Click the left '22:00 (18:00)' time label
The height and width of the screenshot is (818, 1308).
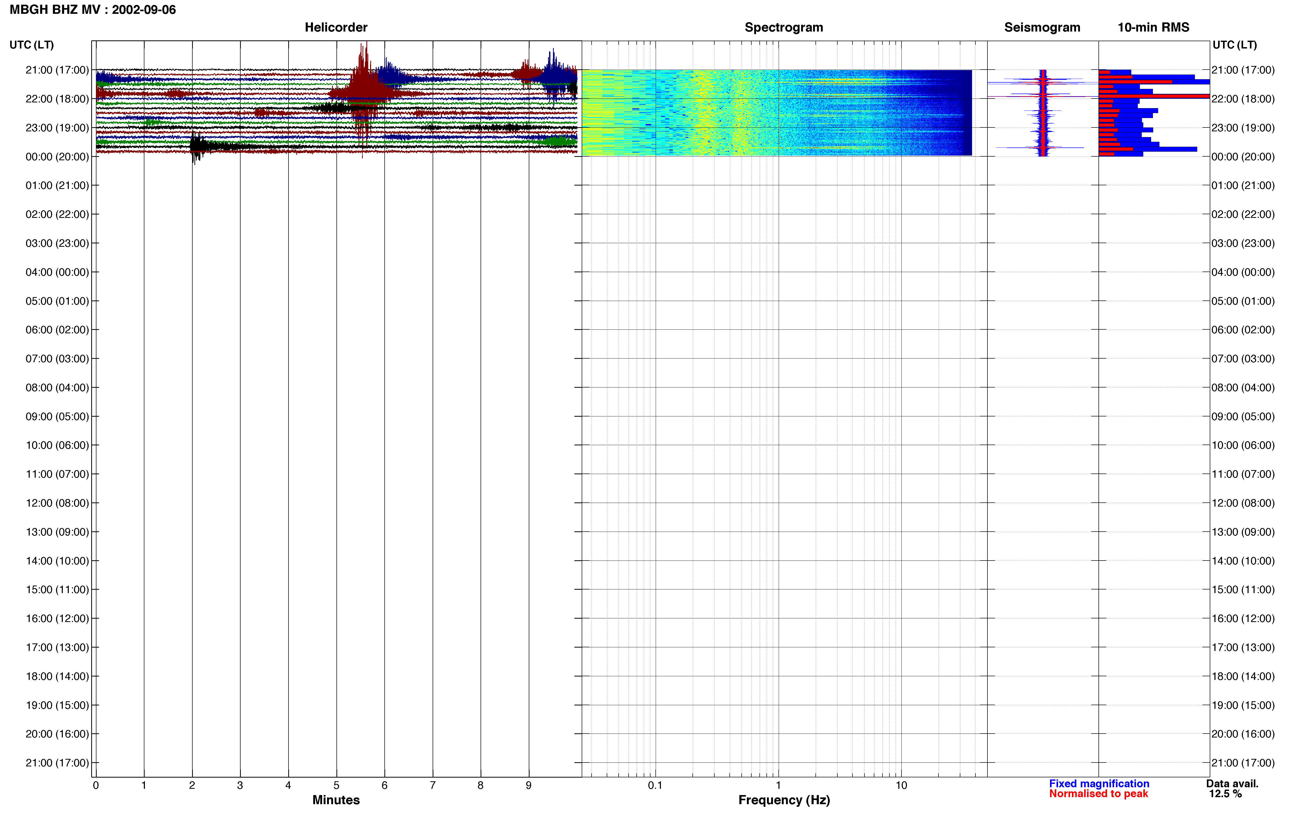(57, 99)
